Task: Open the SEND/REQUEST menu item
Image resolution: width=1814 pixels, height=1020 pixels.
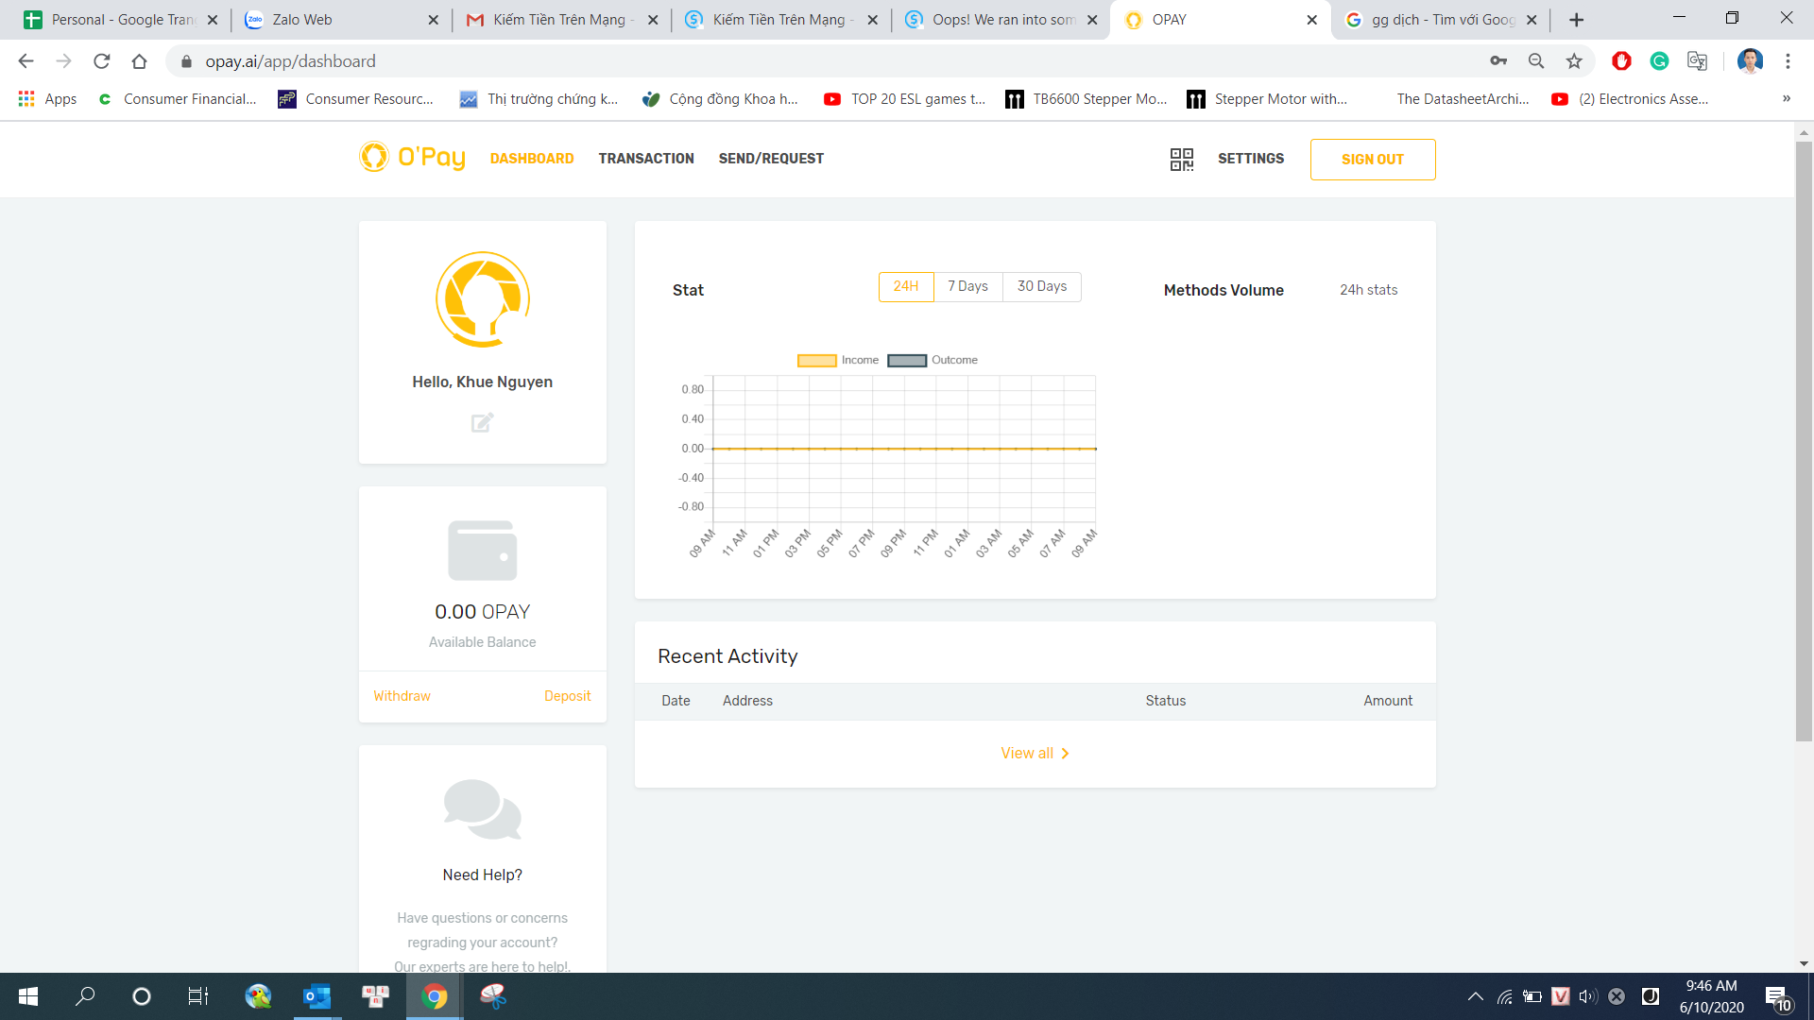Action: coord(771,159)
